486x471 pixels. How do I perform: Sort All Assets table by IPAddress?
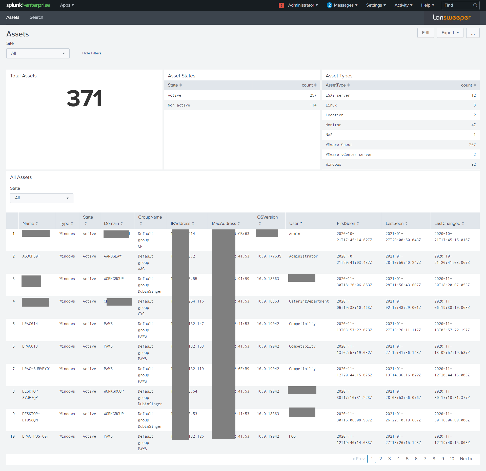(x=182, y=224)
